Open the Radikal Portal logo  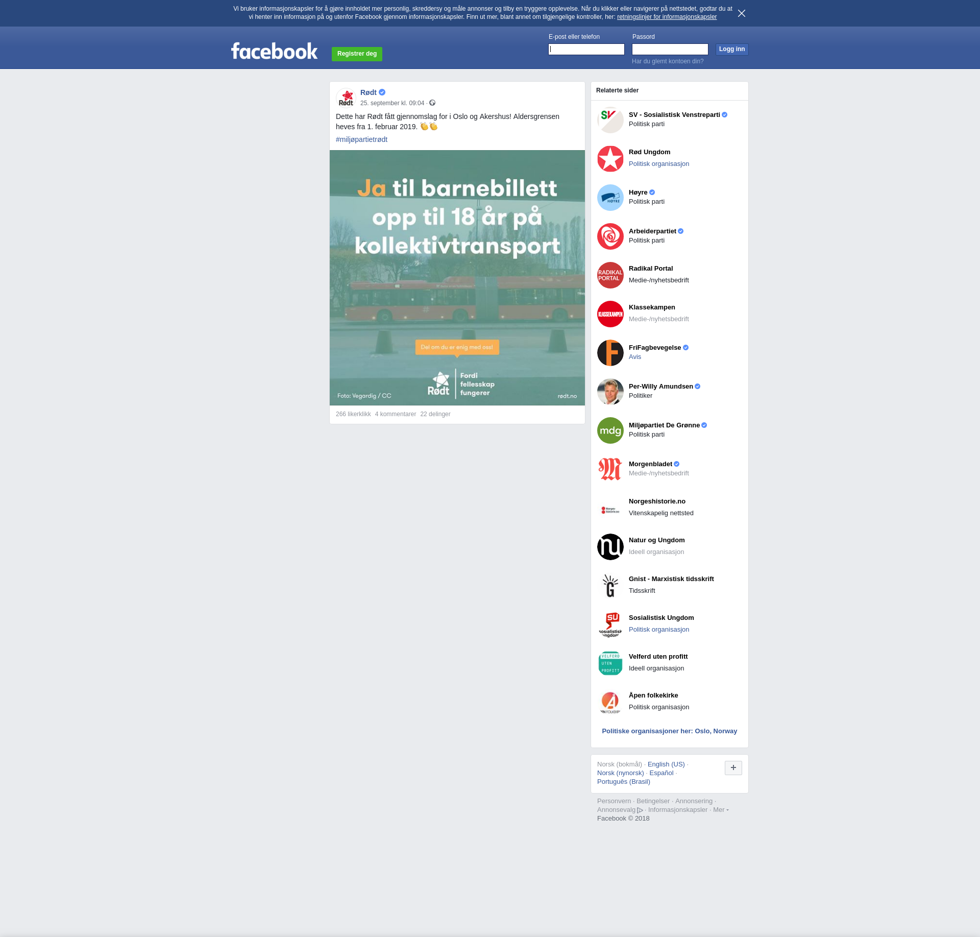tap(610, 275)
